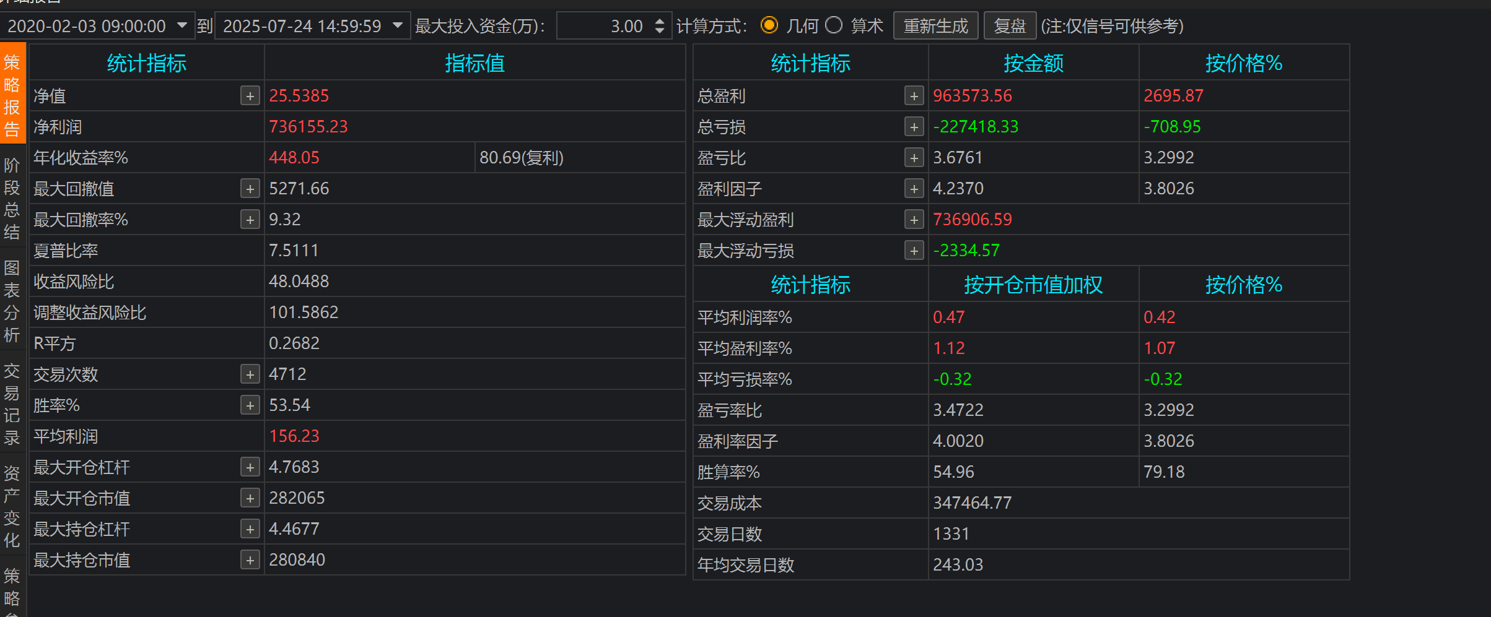This screenshot has height=617, width=1491.
Task: Click the annualized return value 448.05
Action: pos(294,158)
